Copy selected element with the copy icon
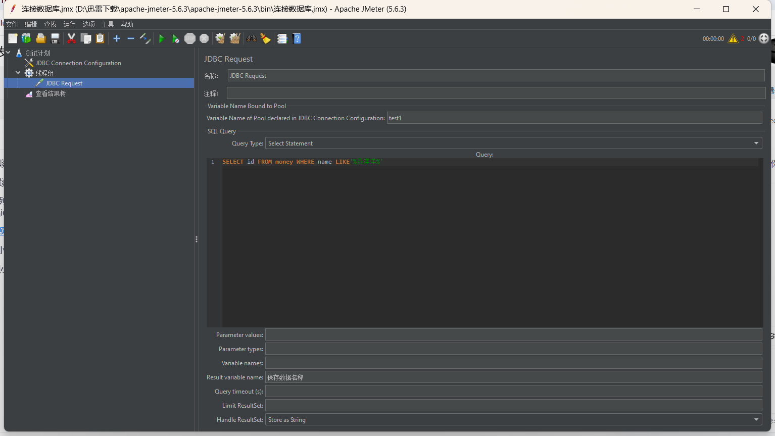The width and height of the screenshot is (775, 436). tap(86, 38)
